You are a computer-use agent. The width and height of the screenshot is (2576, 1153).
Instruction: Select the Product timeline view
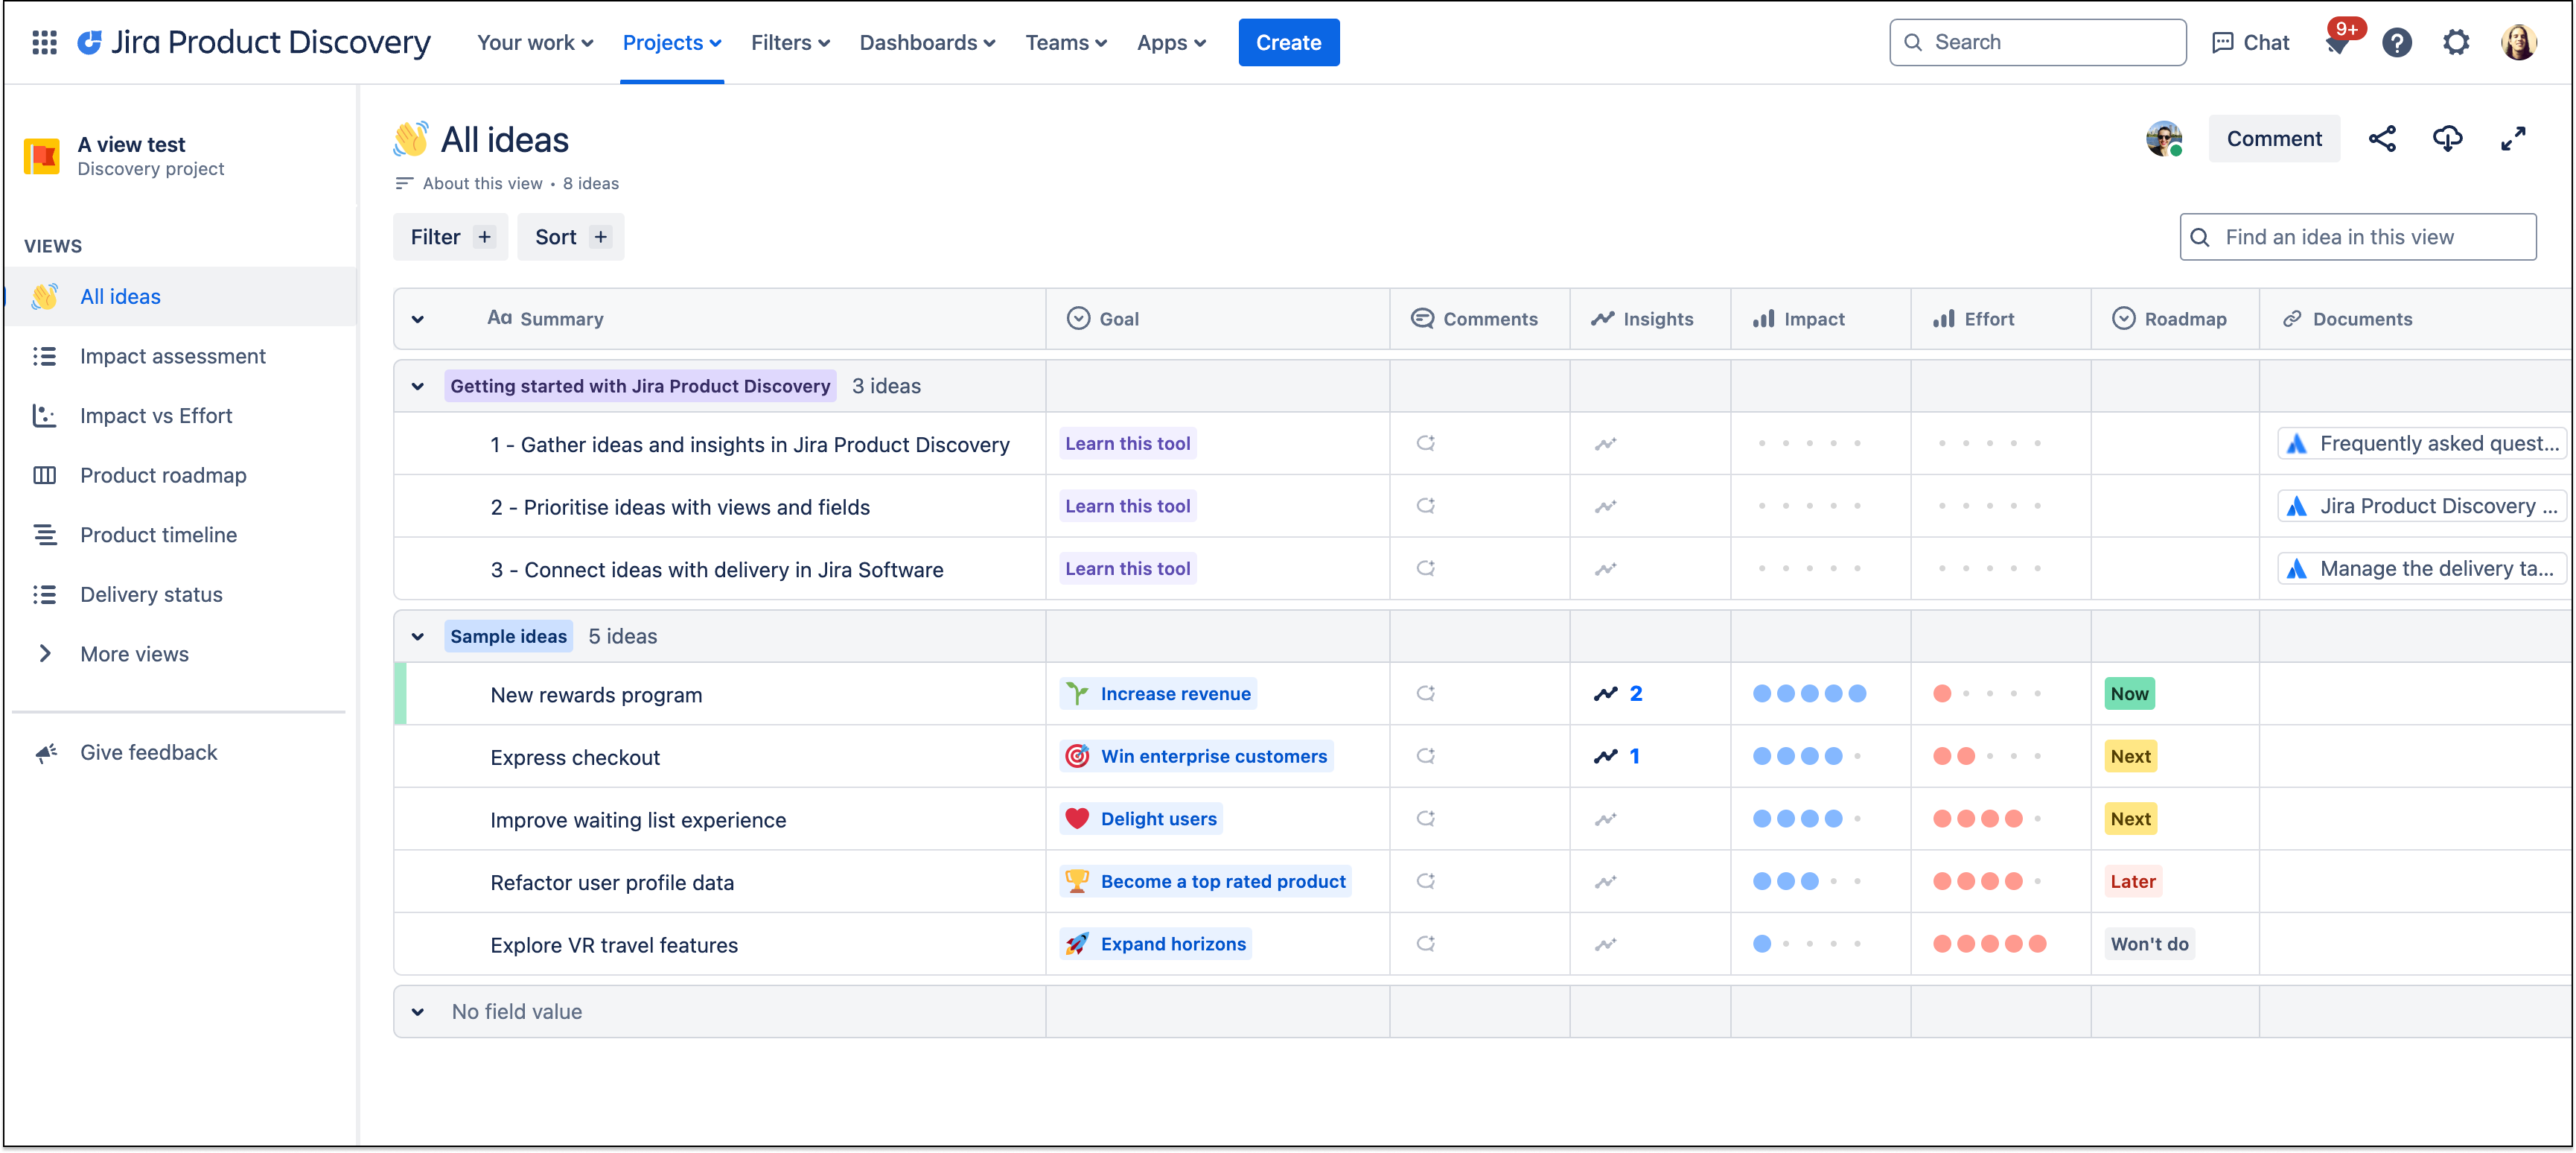click(x=159, y=535)
